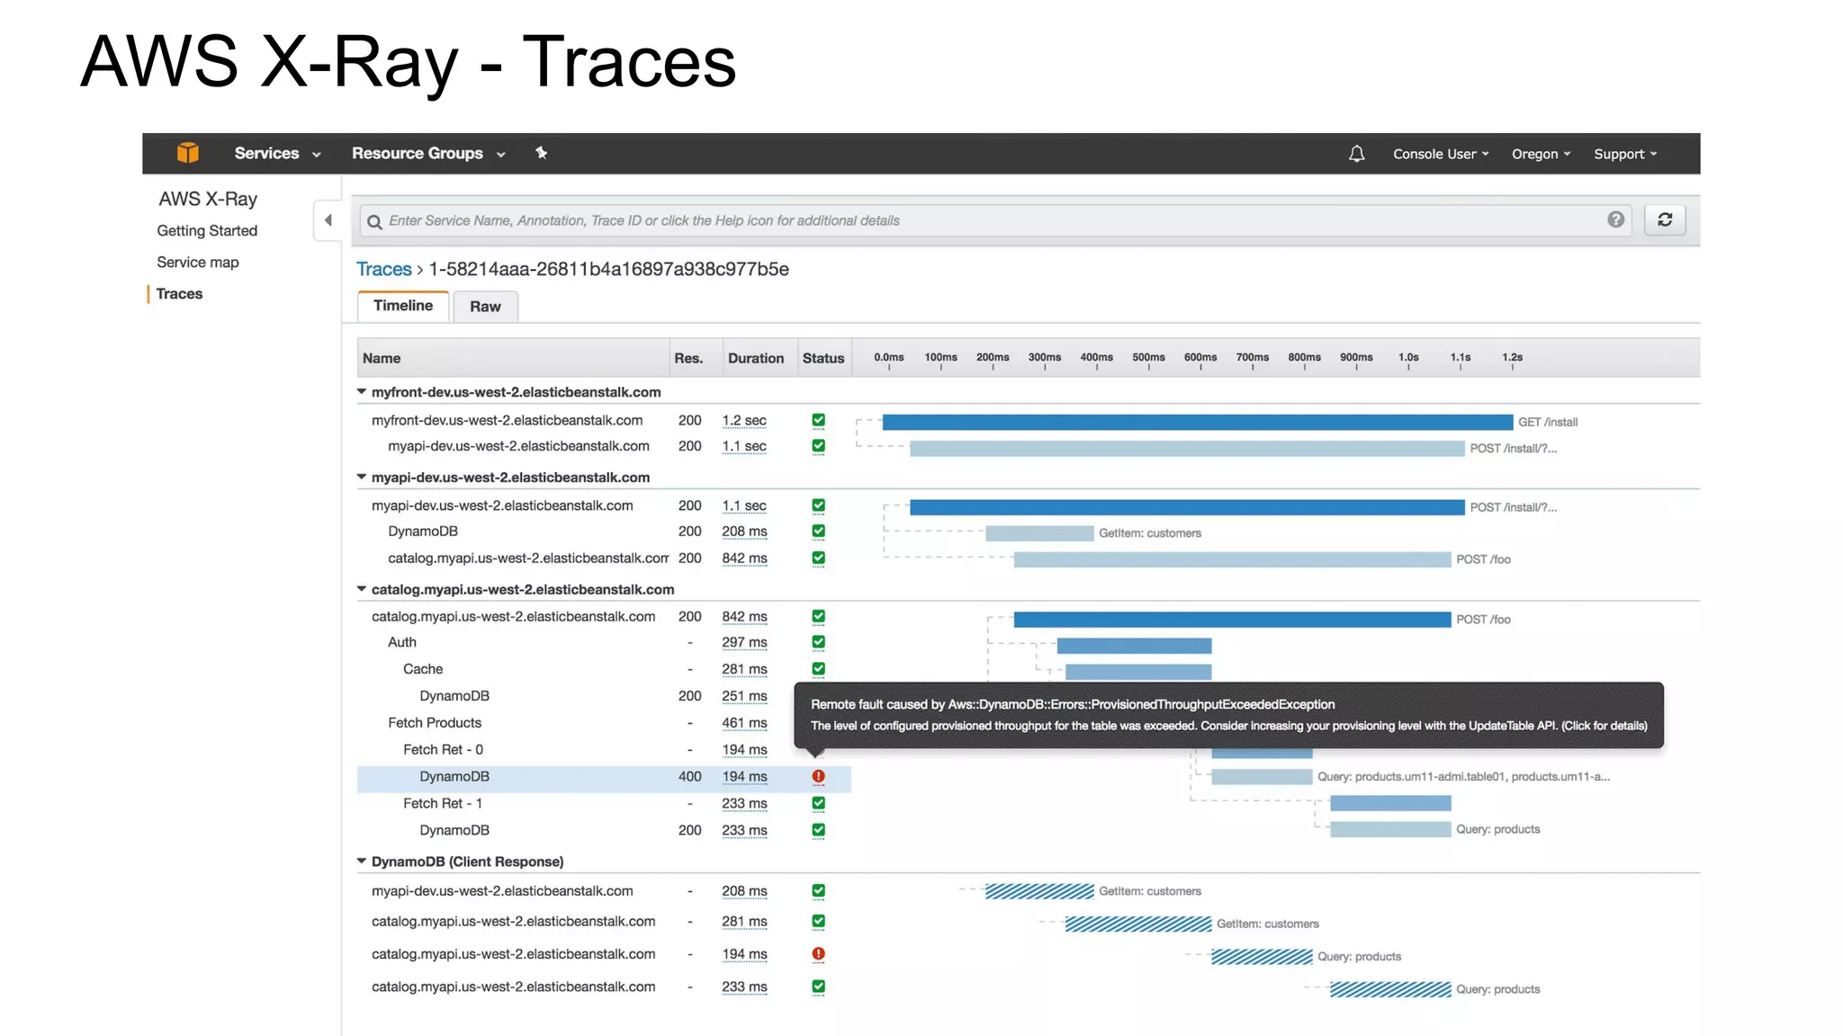The height and width of the screenshot is (1036, 1843).
Task: Click the green status check on the DynamoDB 233 ms row
Action: [x=818, y=830]
